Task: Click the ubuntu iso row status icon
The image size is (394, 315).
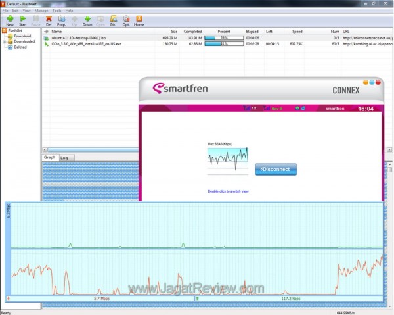Action: point(46,38)
